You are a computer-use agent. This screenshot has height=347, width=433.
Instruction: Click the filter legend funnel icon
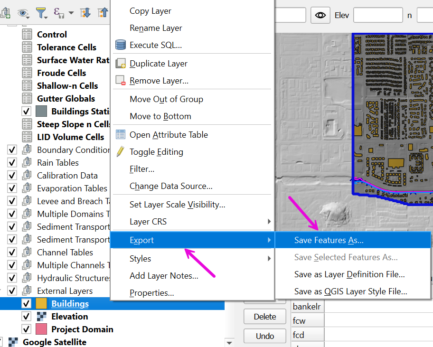(41, 13)
